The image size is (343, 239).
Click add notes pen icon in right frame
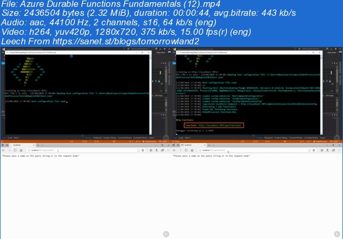[328, 150]
